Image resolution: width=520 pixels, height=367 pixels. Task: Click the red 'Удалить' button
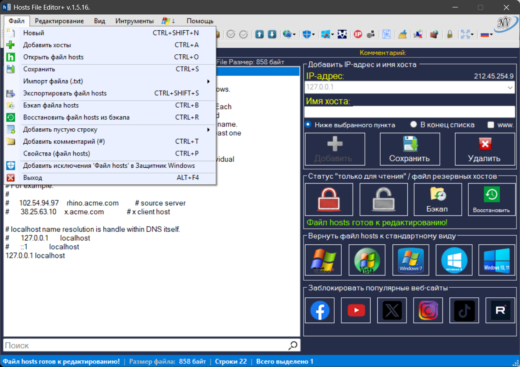485,149
